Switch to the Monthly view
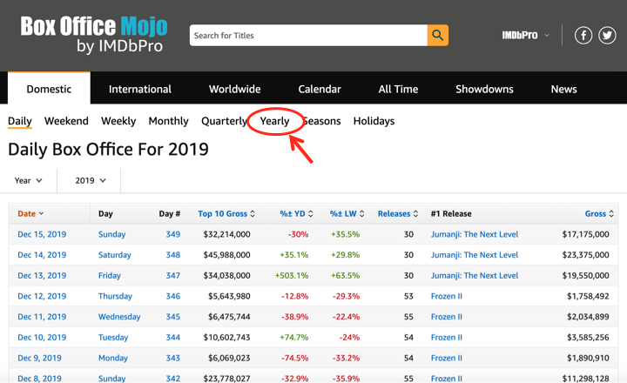Screen dimensions: 627x383 [168, 121]
